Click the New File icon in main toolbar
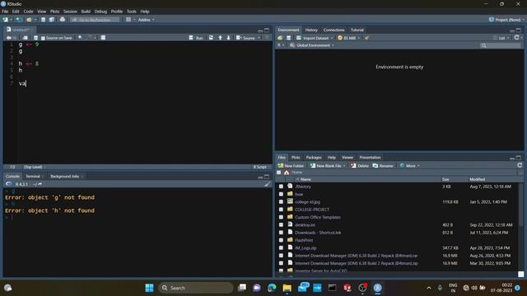The image size is (527, 296). point(6,20)
